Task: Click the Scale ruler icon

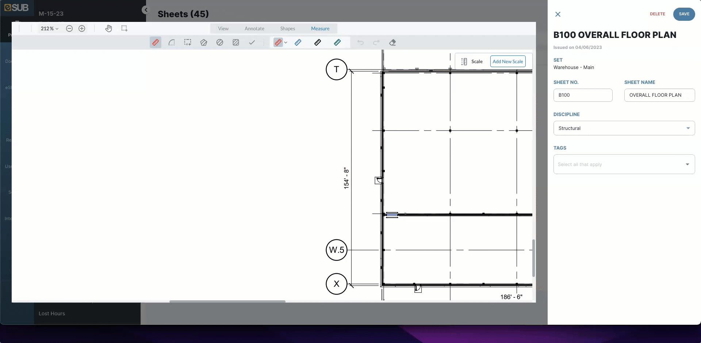Action: click(464, 62)
